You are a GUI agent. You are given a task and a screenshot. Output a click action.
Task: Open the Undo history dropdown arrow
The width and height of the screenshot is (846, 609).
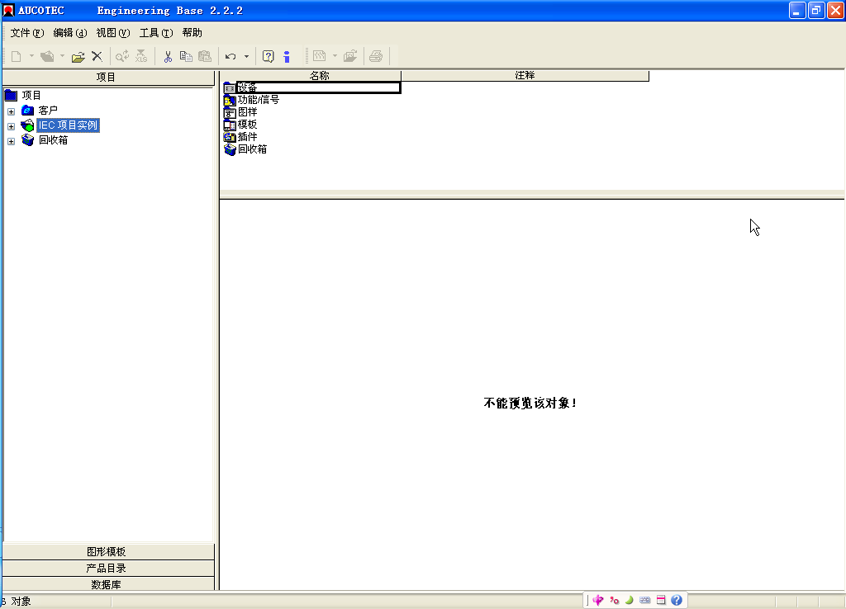point(246,56)
